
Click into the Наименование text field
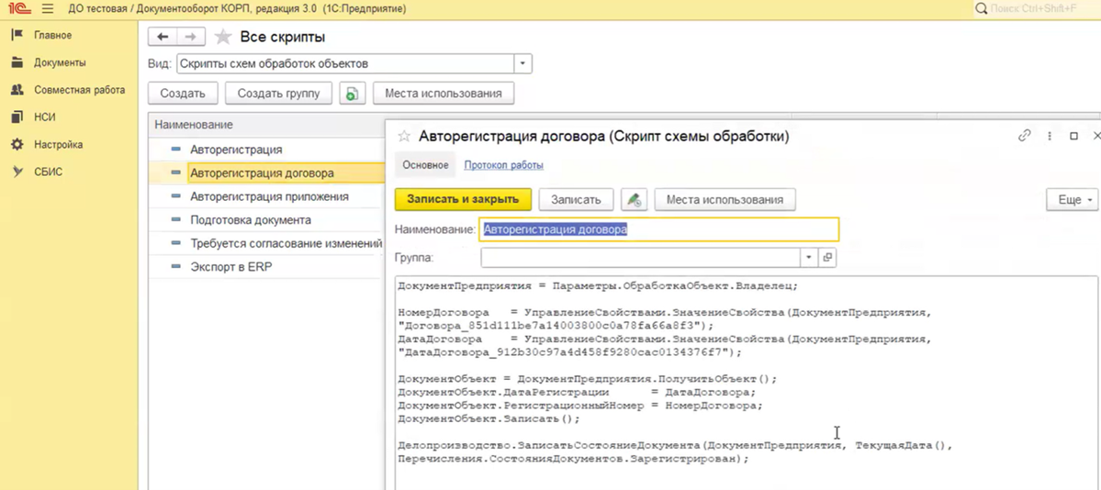coord(657,229)
